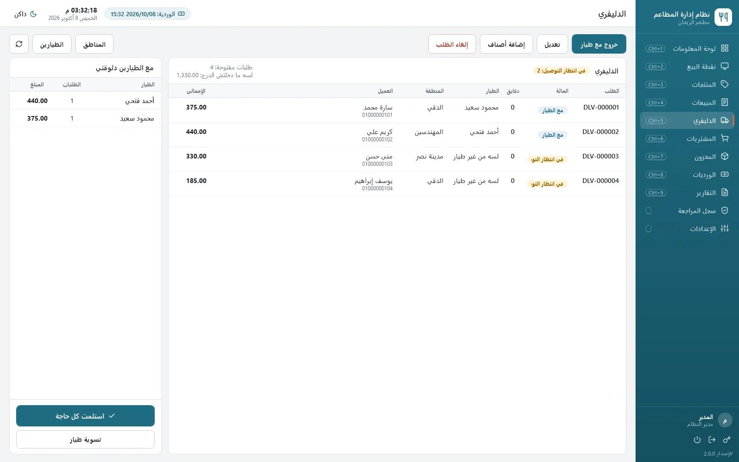Click the المنطقة column header
Image resolution: width=739 pixels, height=462 pixels.
tap(435, 91)
